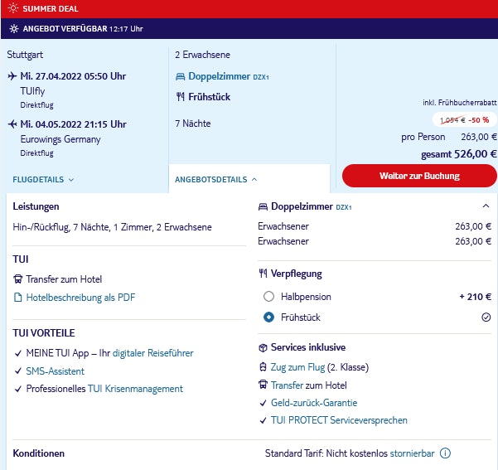The height and width of the screenshot is (470, 498).
Task: Click the PDF document icon for hotel description
Action: [17, 298]
